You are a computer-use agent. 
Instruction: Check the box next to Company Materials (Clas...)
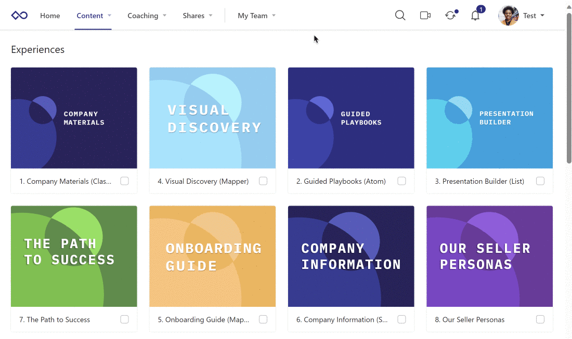coord(124,181)
